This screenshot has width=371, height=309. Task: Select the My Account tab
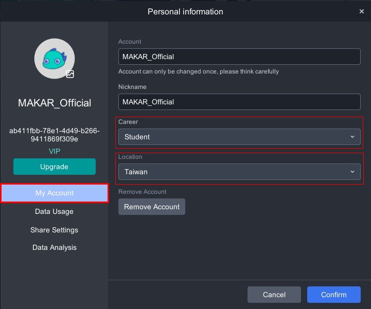pyautogui.click(x=54, y=193)
